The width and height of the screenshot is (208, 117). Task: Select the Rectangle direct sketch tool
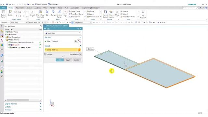(x=19, y=12)
